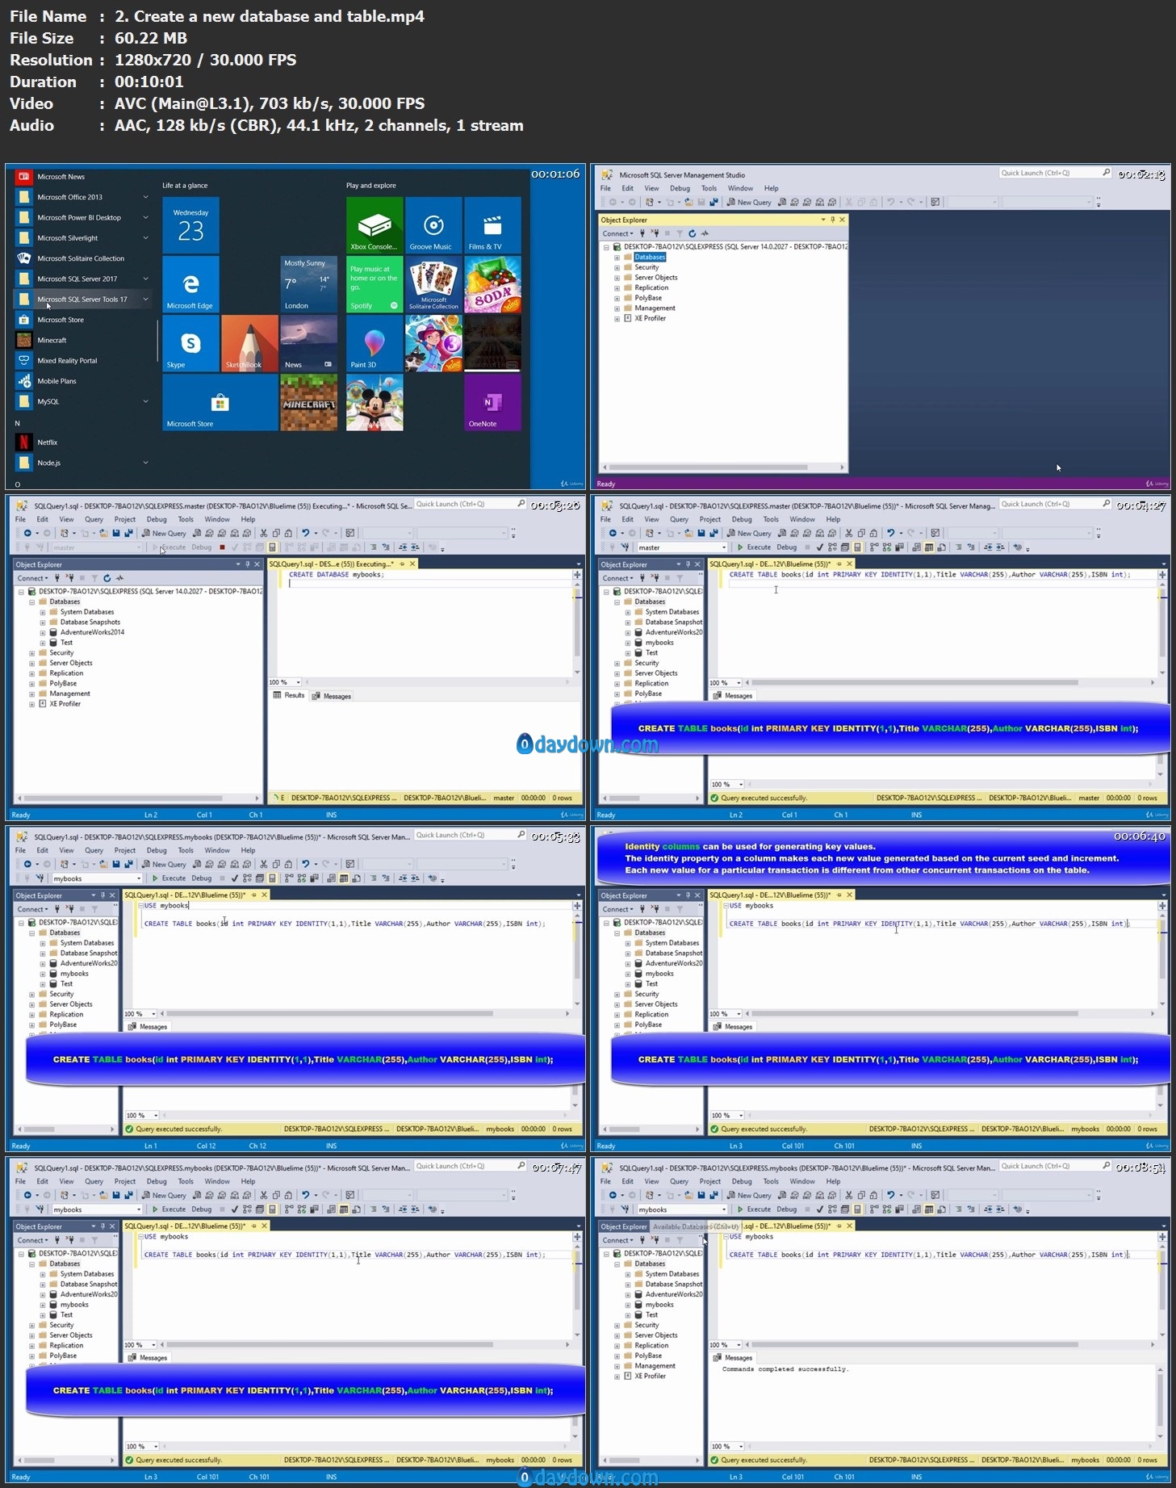The height and width of the screenshot is (1488, 1176).
Task: Open the News tile with storm photo
Action: (308, 343)
